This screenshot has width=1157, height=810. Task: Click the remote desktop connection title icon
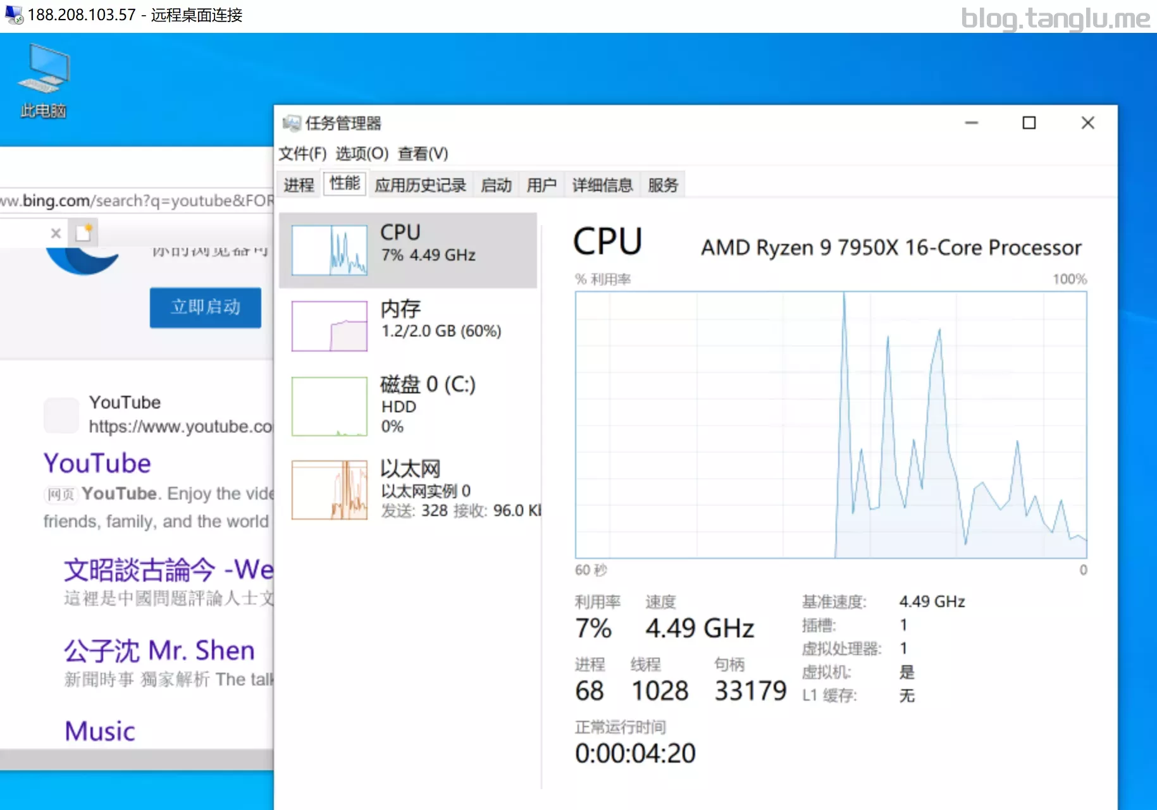tap(13, 15)
